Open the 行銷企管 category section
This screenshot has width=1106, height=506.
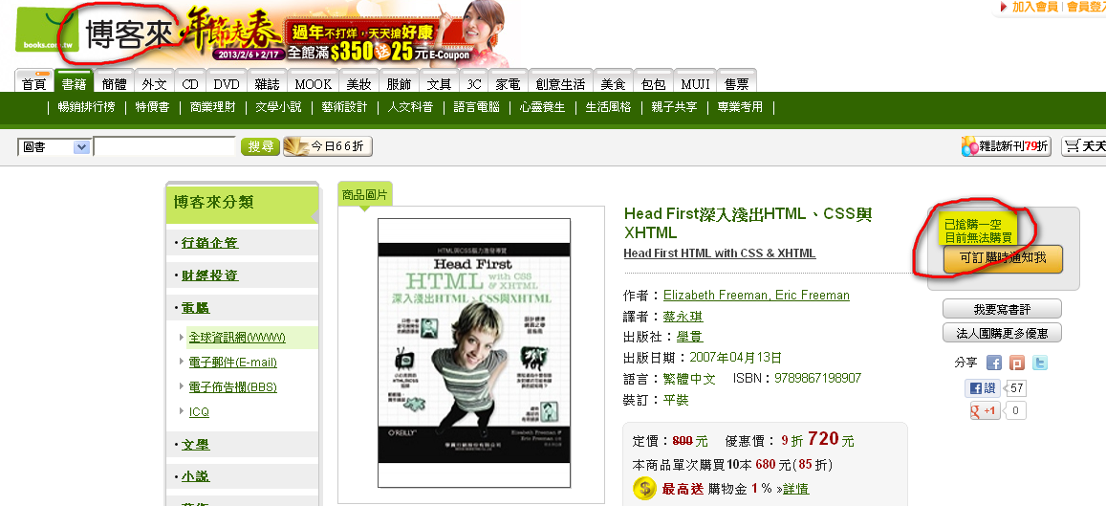coord(209,243)
